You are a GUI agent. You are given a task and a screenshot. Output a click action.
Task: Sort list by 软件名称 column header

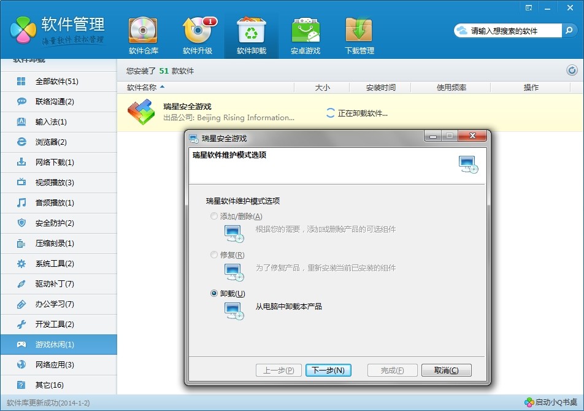[142, 88]
